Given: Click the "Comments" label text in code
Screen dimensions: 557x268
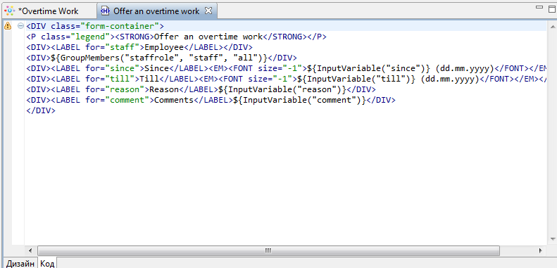Looking at the screenshot, I should [174, 100].
